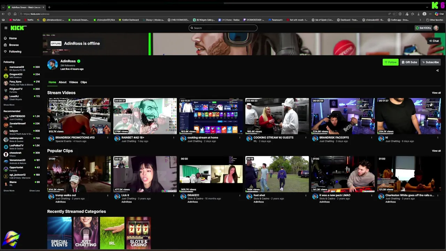Collapse Recommended list with Show Less
The height and width of the screenshot is (251, 446).
[34, 191]
